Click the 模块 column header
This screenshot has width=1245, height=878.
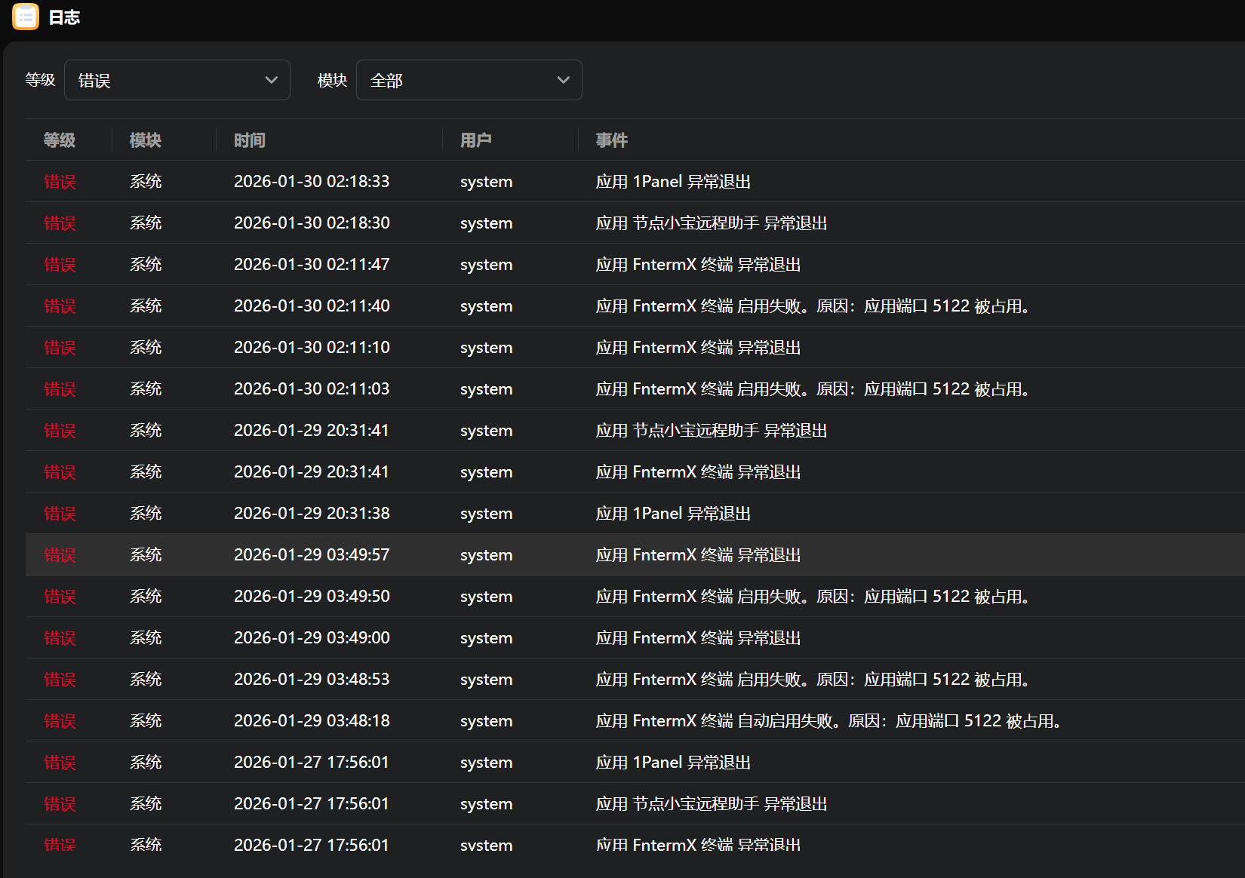tap(146, 140)
